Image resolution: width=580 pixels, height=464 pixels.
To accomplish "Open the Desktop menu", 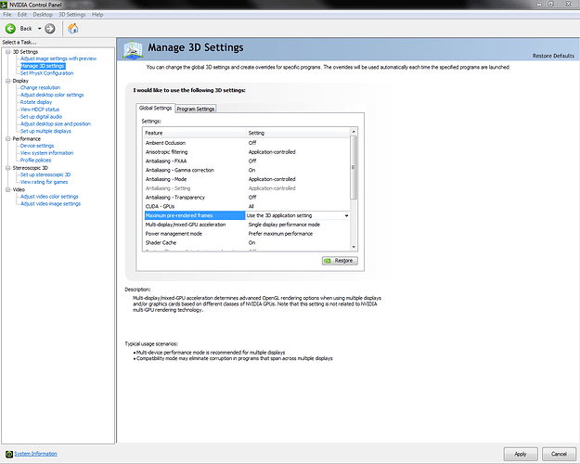I will (x=43, y=15).
